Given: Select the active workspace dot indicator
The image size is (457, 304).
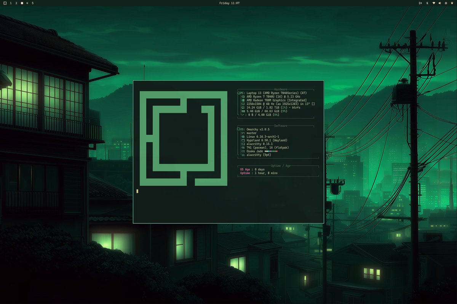Looking at the screenshot, I should (x=22, y=3).
